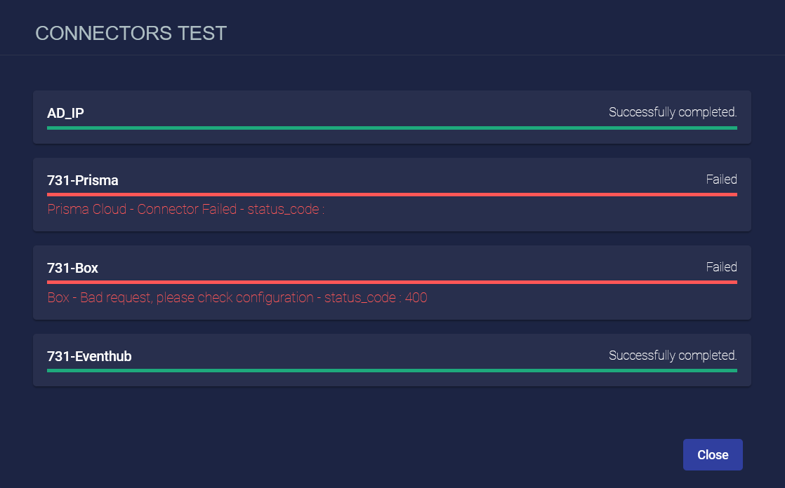
Task: Click the Close button
Action: click(x=713, y=455)
